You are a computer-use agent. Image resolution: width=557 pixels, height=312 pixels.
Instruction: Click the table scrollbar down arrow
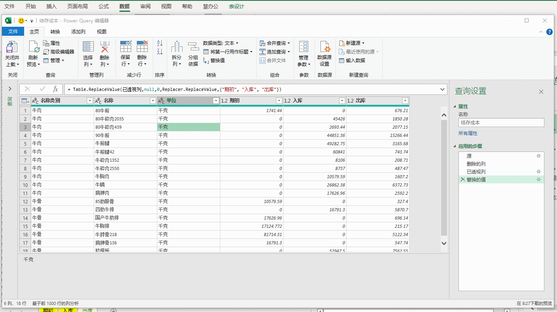tap(444, 244)
